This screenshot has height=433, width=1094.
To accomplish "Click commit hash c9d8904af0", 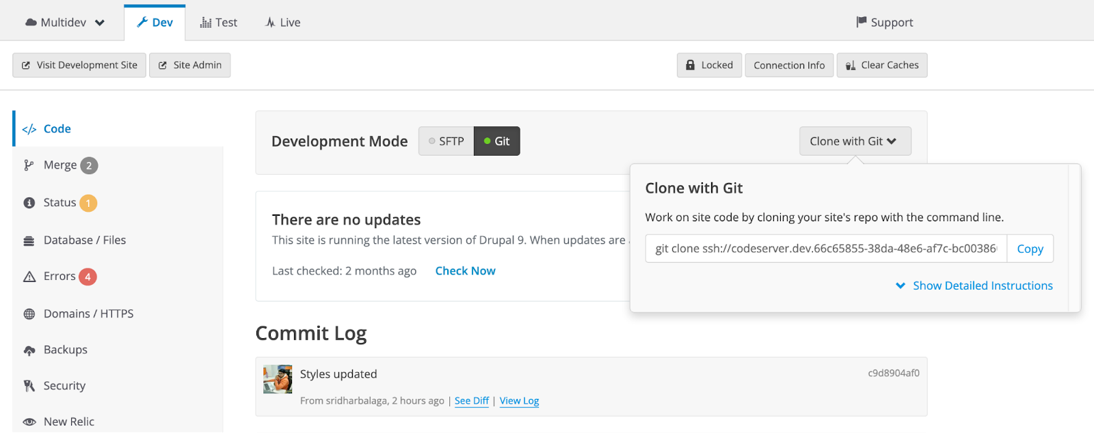I will click(x=894, y=374).
